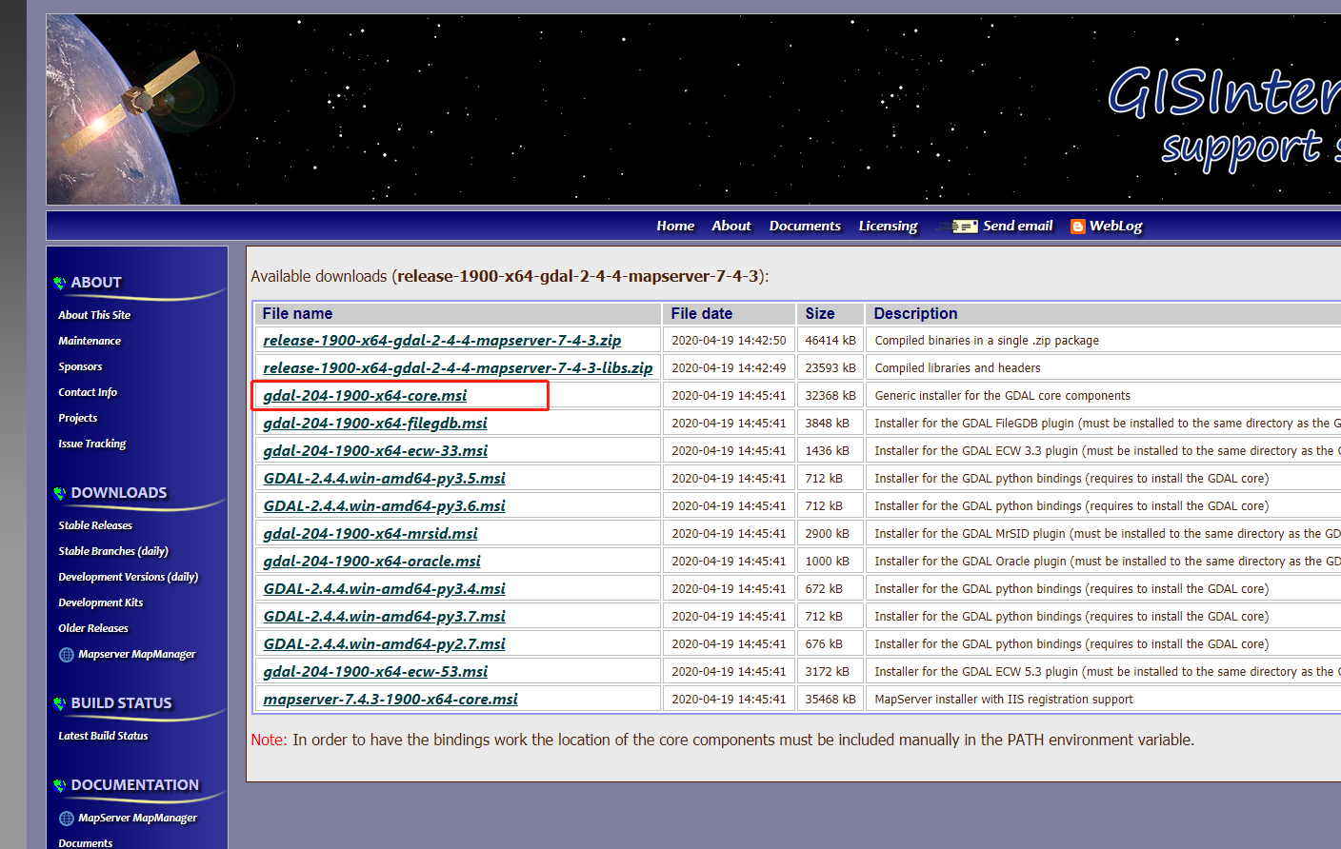Click the ABOUT sidebar section heading
Viewport: 1341px width, 849px height.
pos(96,283)
